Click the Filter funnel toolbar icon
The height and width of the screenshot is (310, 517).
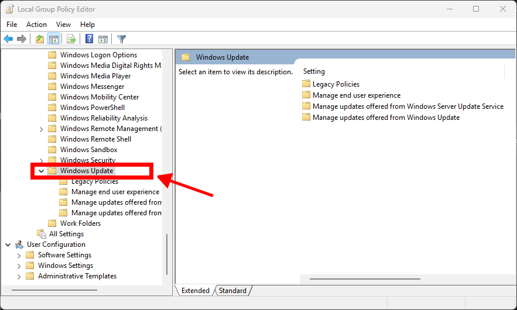(121, 39)
